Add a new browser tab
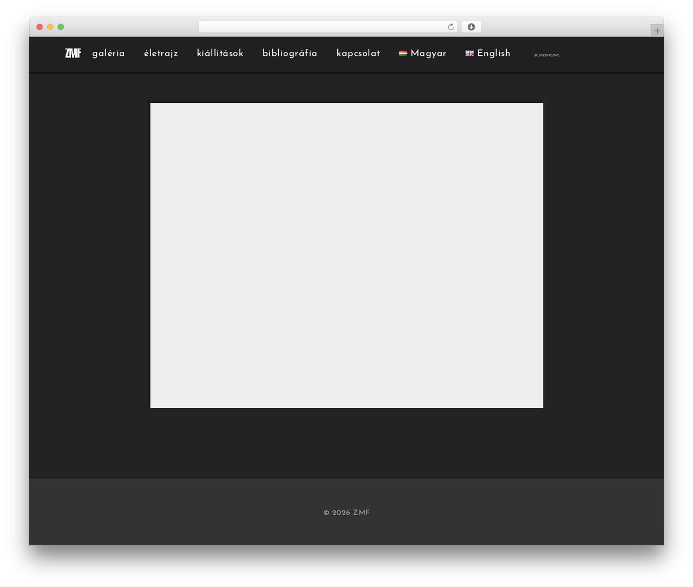Viewport: 693px width, 587px height. click(657, 31)
